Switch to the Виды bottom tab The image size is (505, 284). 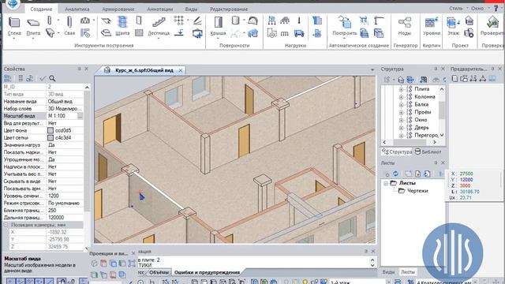[x=388, y=272]
